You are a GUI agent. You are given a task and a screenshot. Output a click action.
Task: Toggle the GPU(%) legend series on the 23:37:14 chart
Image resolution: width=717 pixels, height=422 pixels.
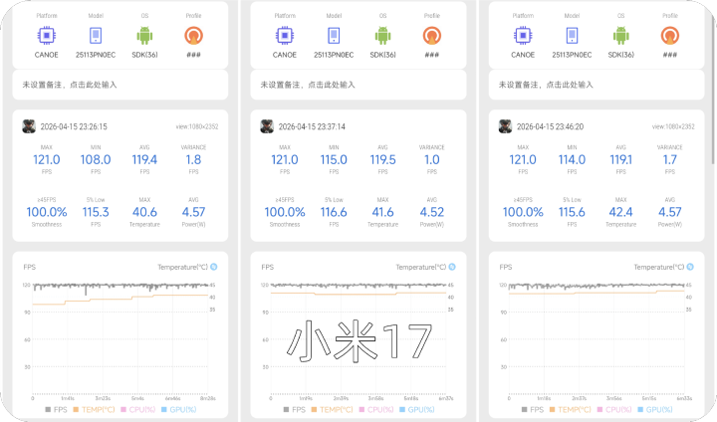[417, 410]
